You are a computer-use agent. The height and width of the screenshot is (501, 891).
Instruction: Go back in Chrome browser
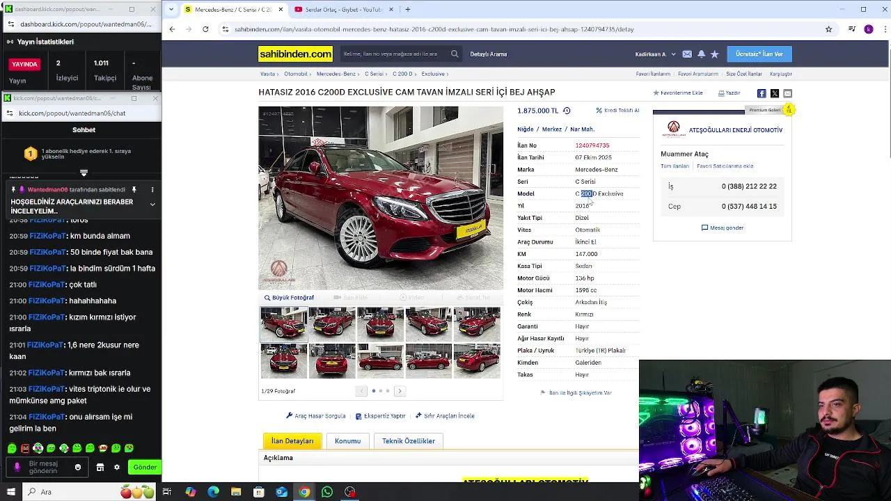172,29
